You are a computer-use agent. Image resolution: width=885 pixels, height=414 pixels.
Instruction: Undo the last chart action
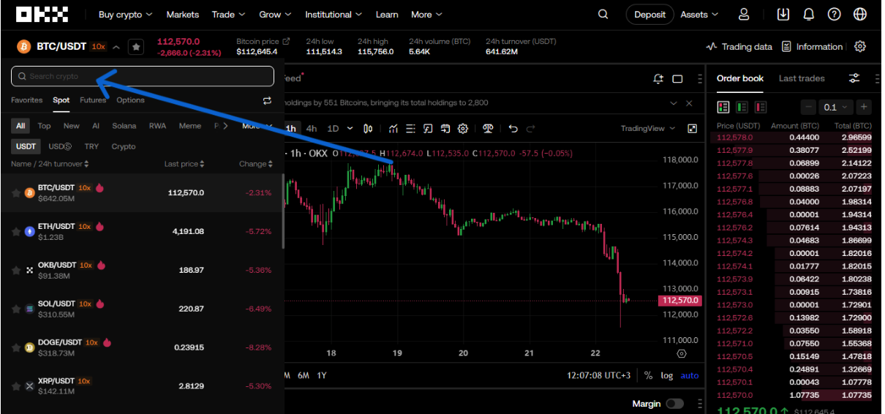[x=513, y=129]
